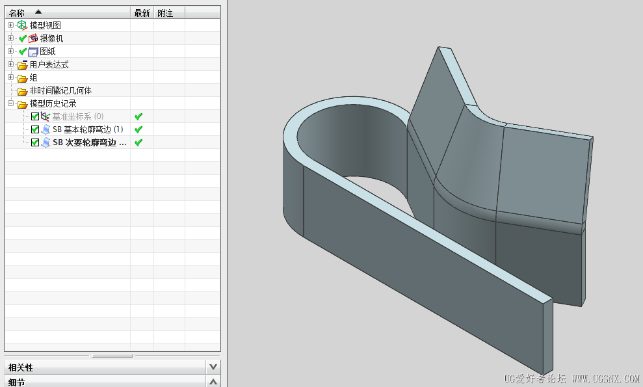Click the 摄像机 camera icon
Screen dimensions: 643x387
(34, 38)
